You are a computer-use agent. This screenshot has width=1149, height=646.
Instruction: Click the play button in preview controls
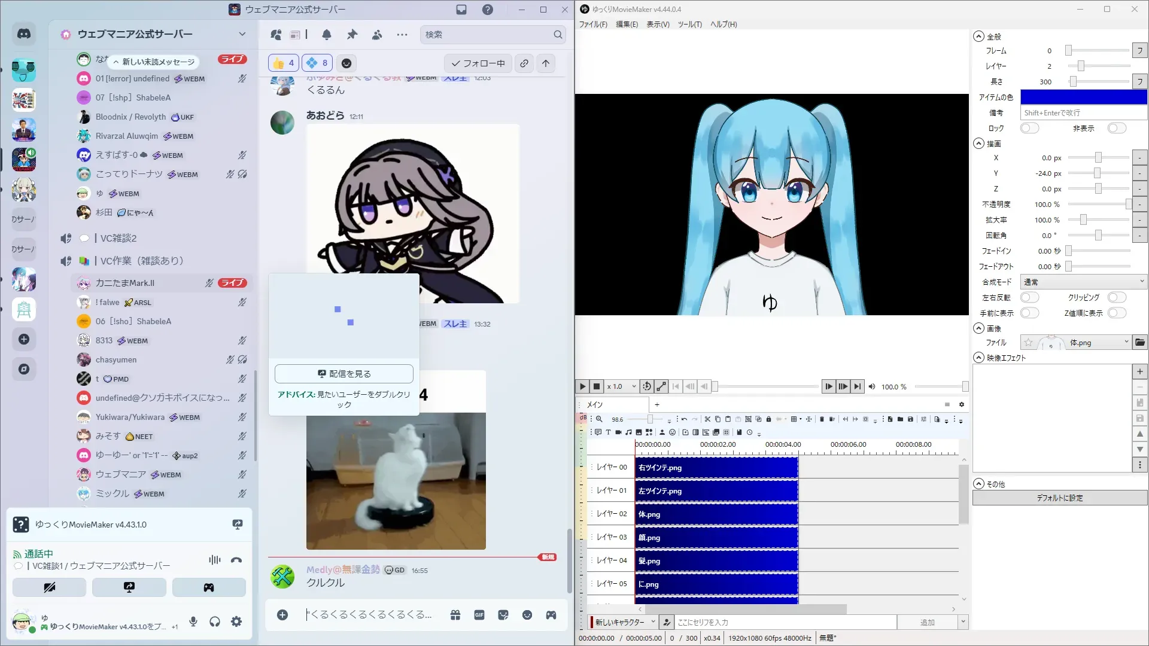point(582,386)
